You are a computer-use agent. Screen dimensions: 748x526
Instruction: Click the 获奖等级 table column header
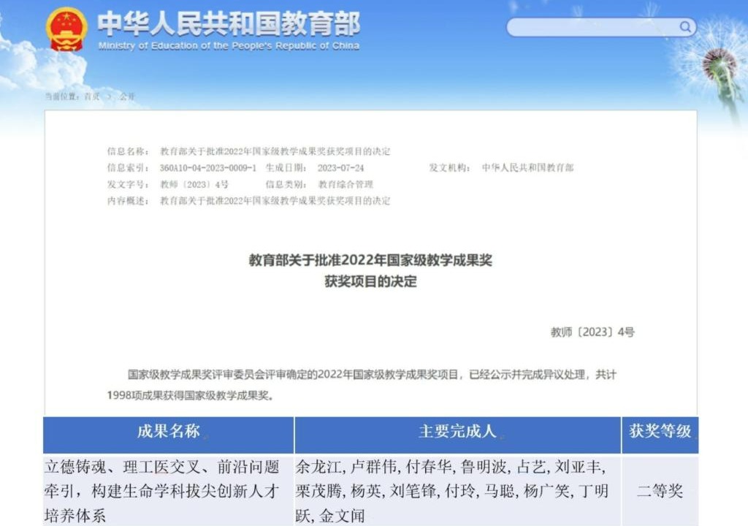point(660,431)
